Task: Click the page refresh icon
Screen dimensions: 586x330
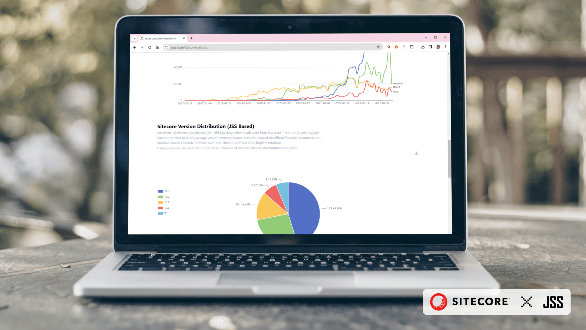Action: 149,47
